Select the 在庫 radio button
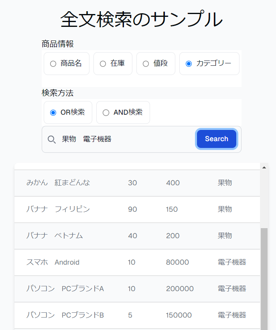Screen dimensions: 276x330 click(103, 64)
